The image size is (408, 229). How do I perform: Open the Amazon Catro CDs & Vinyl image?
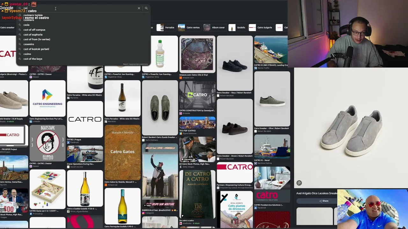click(197, 54)
